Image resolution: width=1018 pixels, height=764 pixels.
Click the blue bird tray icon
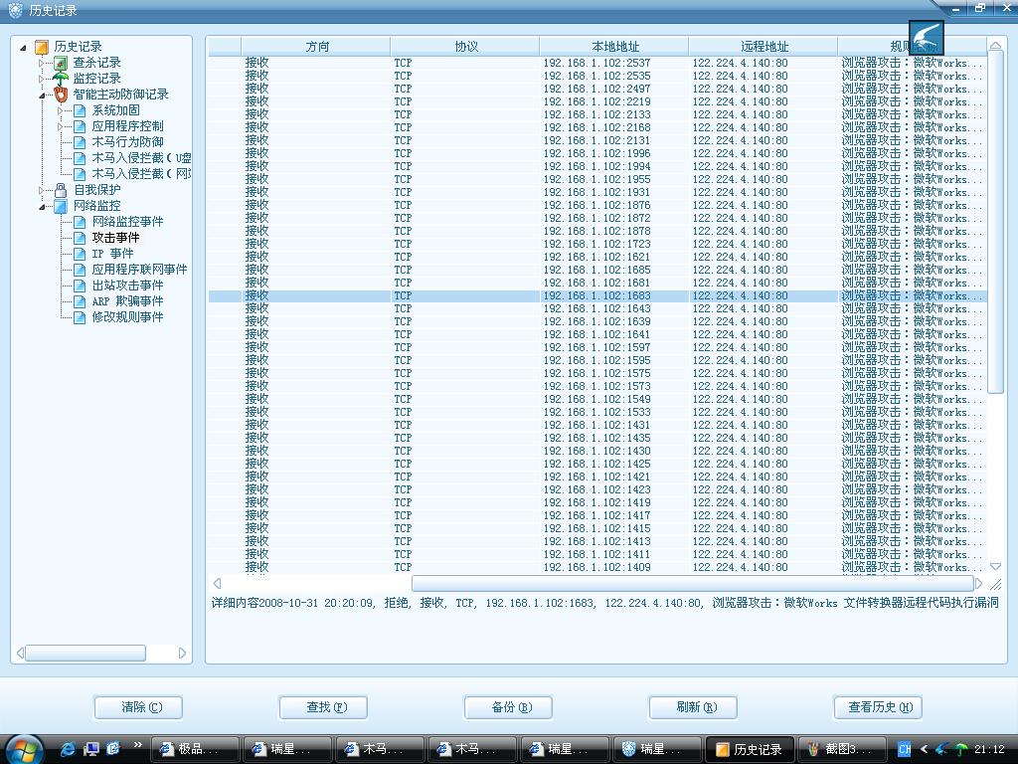(x=942, y=749)
